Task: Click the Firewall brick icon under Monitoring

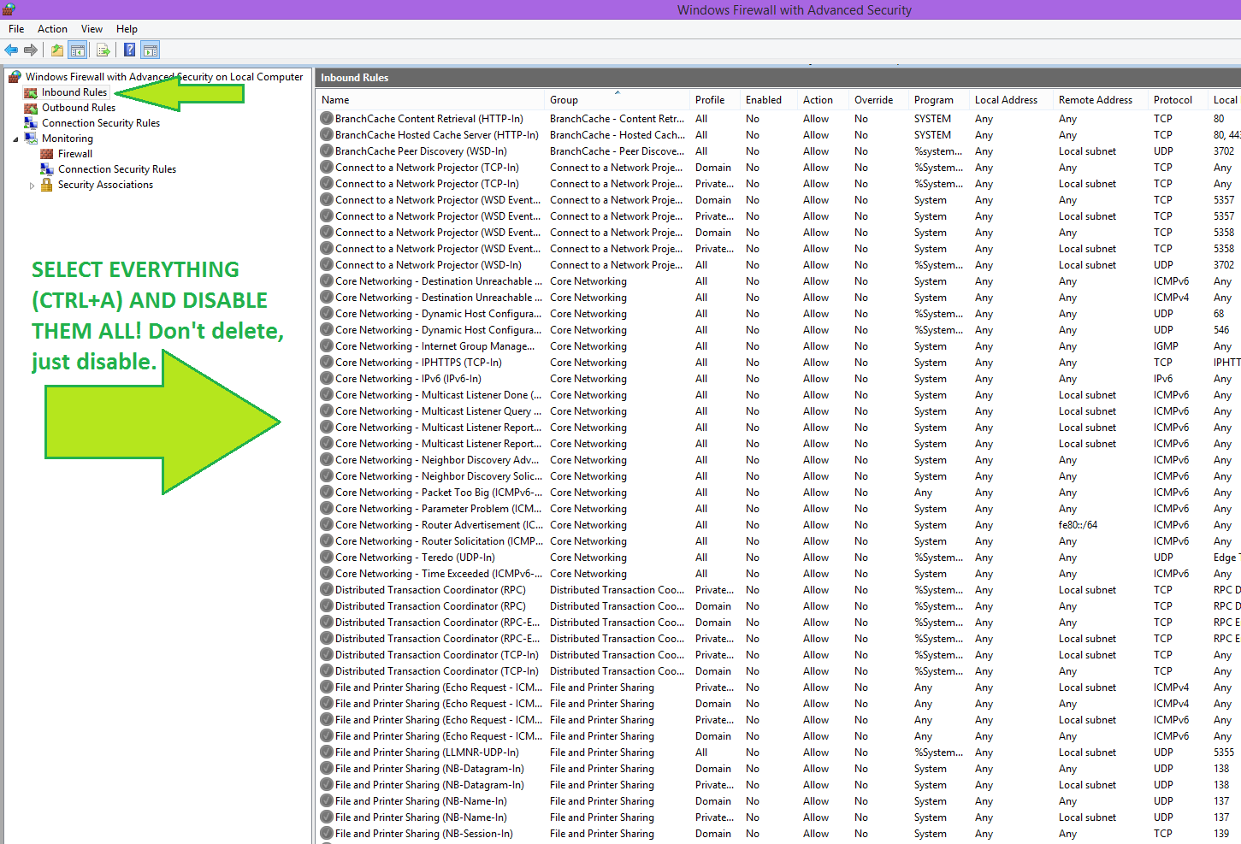Action: click(47, 154)
